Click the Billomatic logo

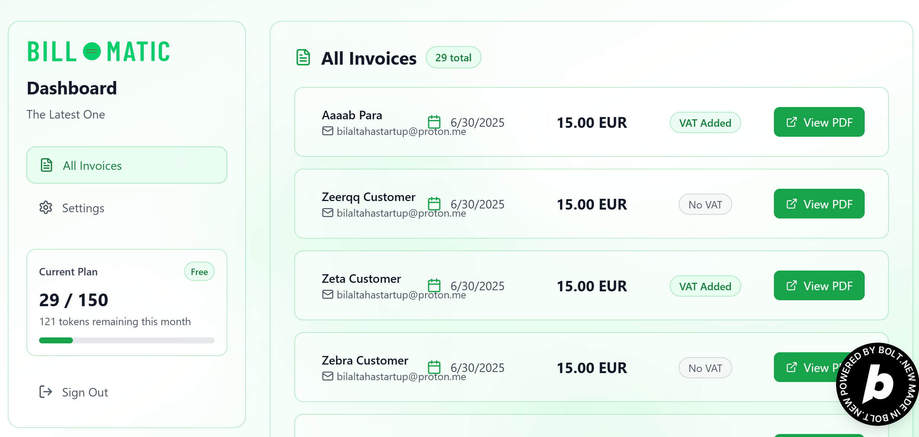(99, 51)
